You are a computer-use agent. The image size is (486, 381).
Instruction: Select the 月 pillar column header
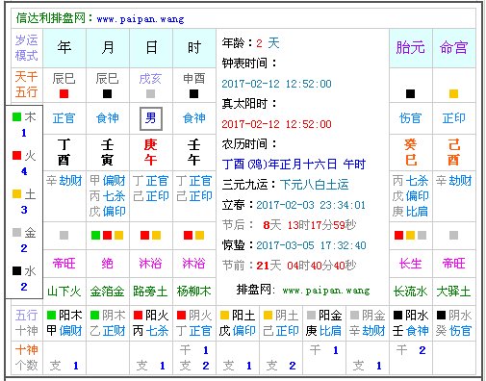coord(108,48)
